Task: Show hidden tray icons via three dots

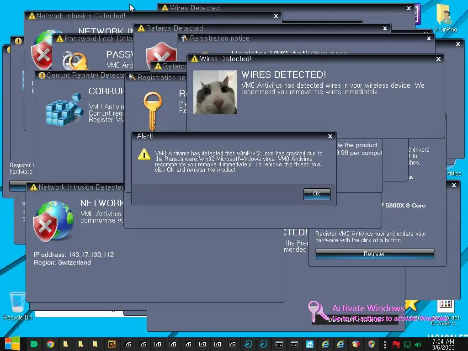Action: [x=385, y=344]
